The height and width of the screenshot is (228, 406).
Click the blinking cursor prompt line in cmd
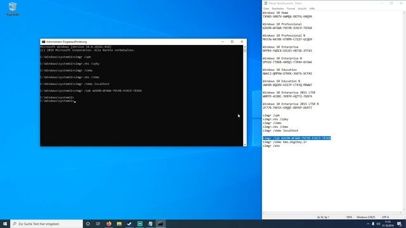pyautogui.click(x=58, y=101)
